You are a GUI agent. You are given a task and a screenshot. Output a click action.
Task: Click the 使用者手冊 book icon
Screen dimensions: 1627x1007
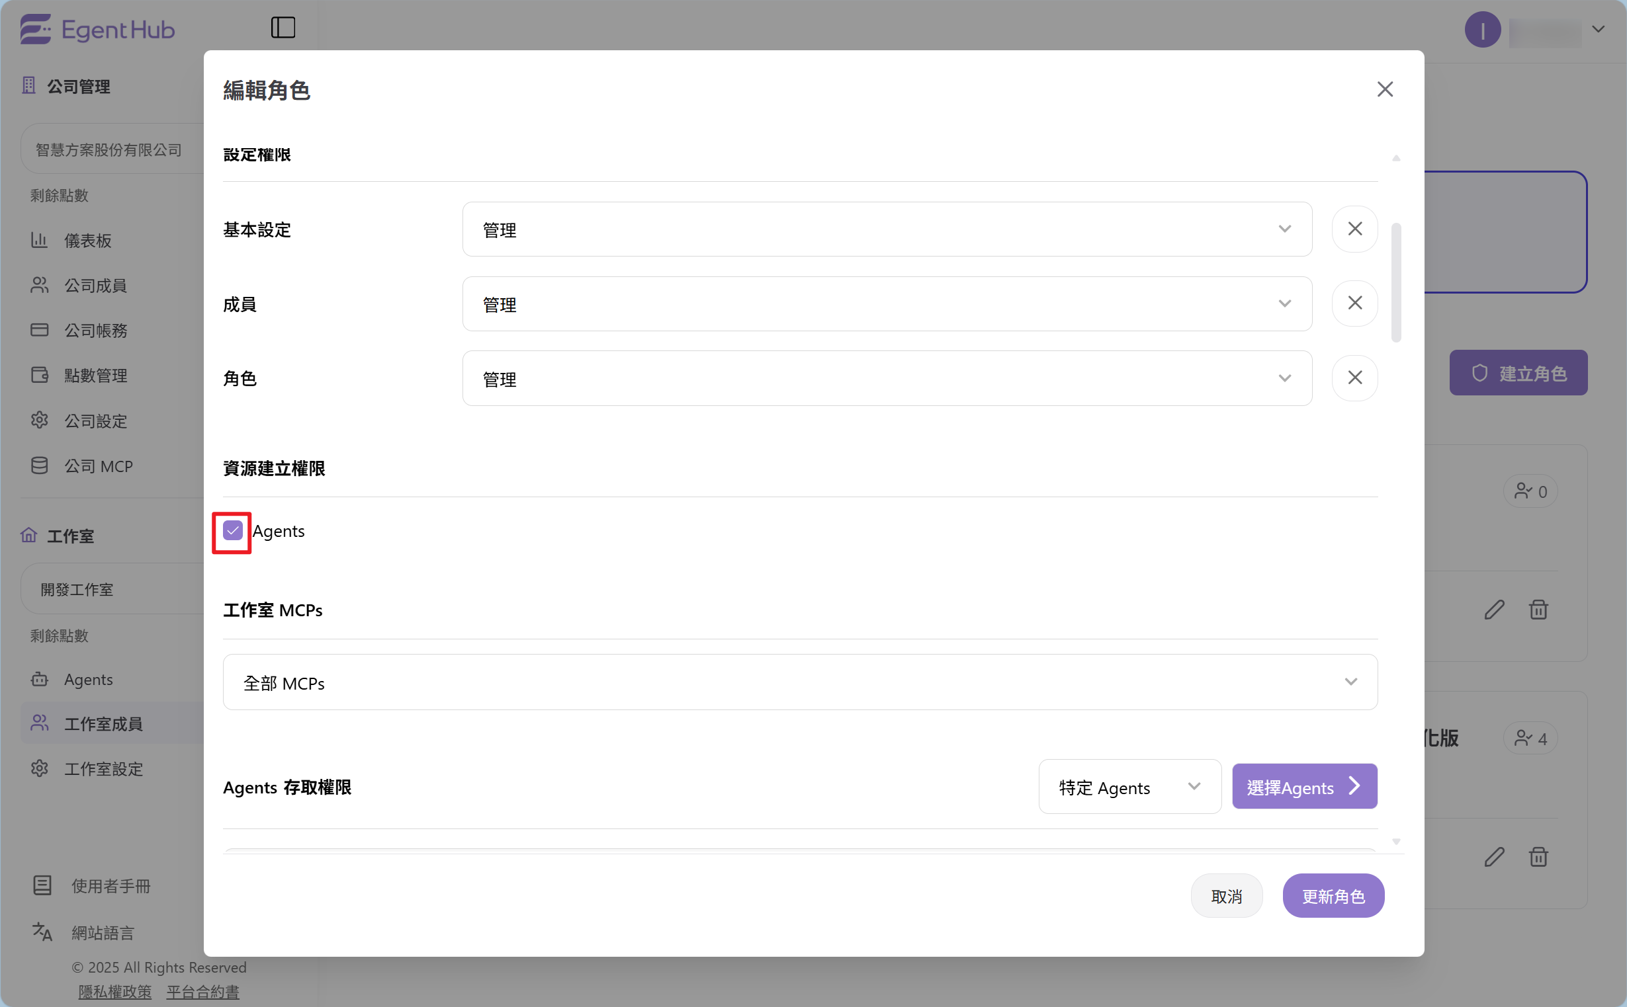click(x=42, y=885)
